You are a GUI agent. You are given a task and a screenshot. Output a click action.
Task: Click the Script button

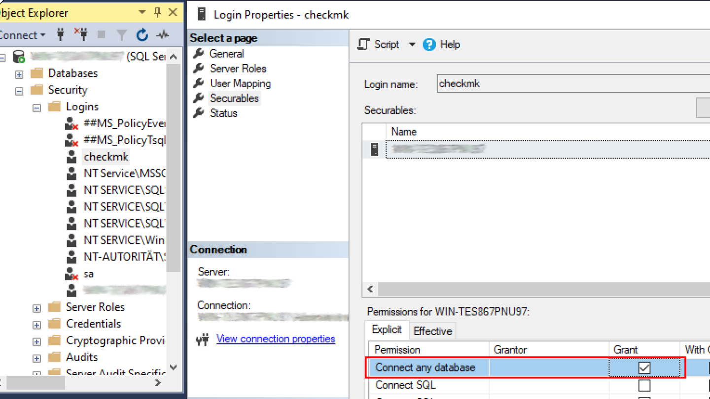click(x=378, y=44)
